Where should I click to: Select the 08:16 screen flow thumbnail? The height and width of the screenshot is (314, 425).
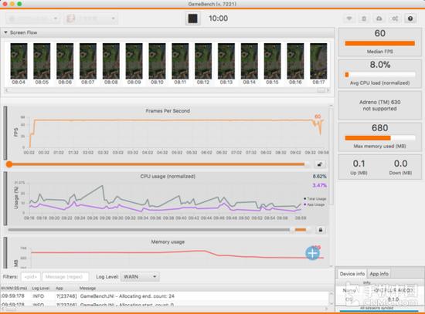coord(295,61)
